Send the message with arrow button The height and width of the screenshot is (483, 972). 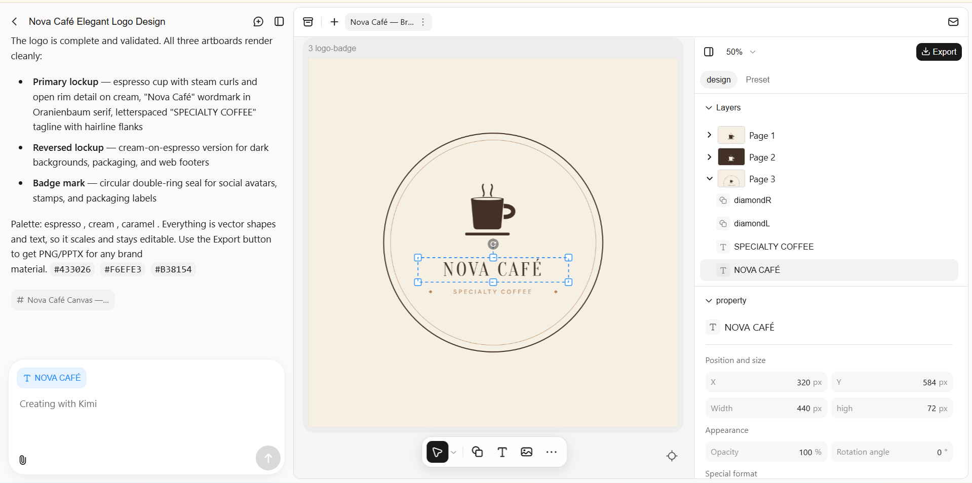click(268, 458)
